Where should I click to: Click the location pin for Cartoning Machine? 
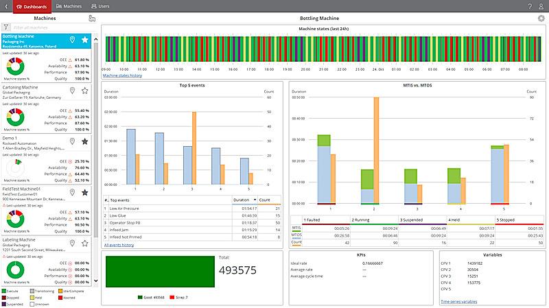tap(73, 91)
